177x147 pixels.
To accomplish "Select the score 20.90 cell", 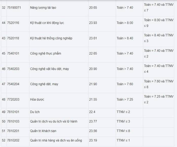I will coord(93,69).
